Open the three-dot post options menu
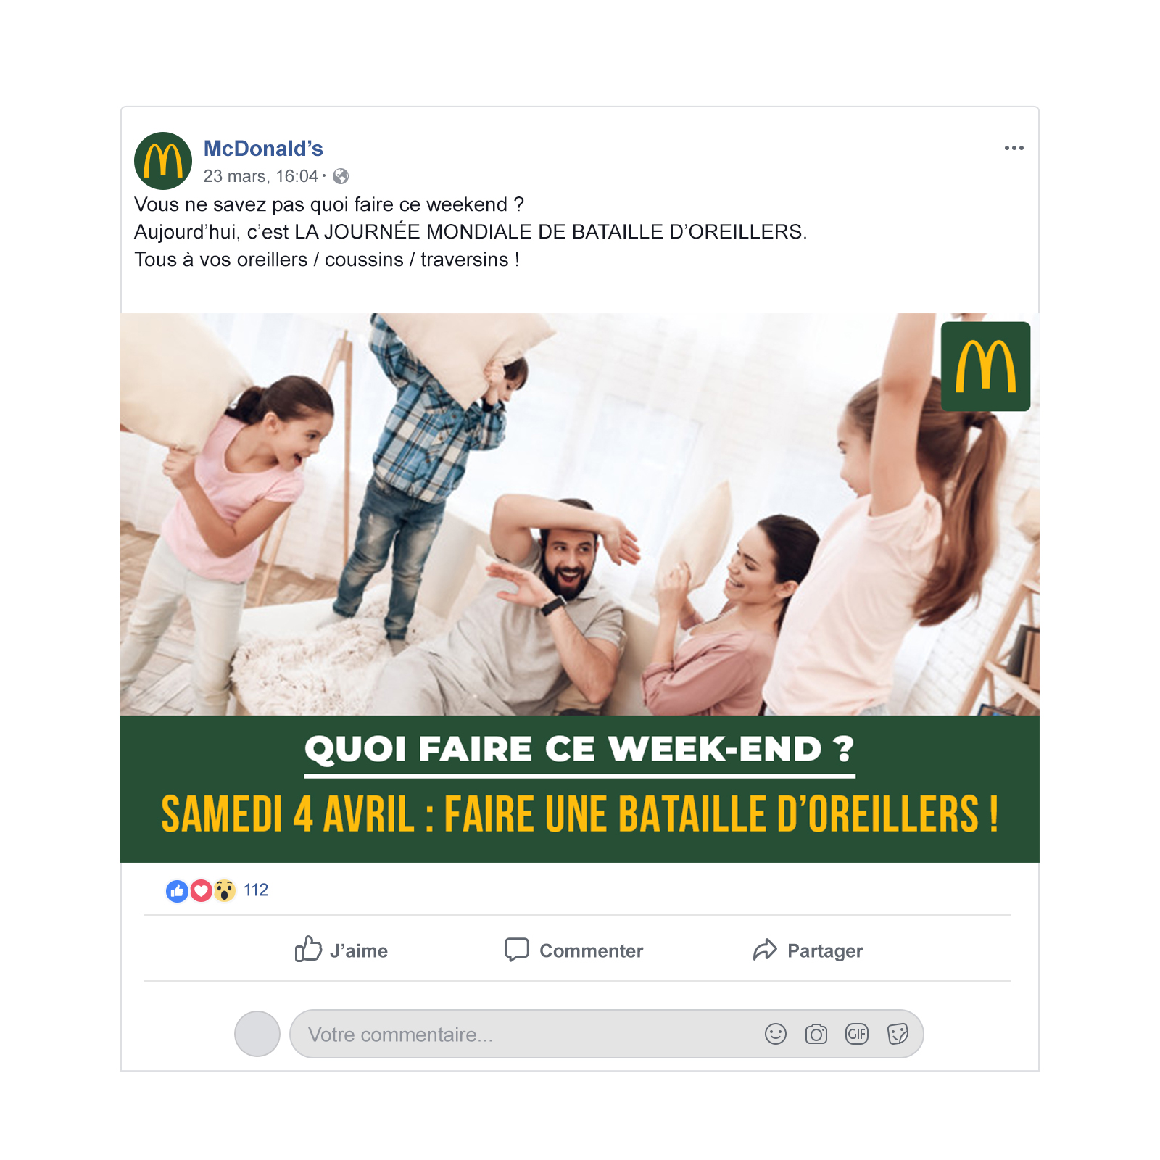This screenshot has height=1160, width=1160. [1014, 148]
